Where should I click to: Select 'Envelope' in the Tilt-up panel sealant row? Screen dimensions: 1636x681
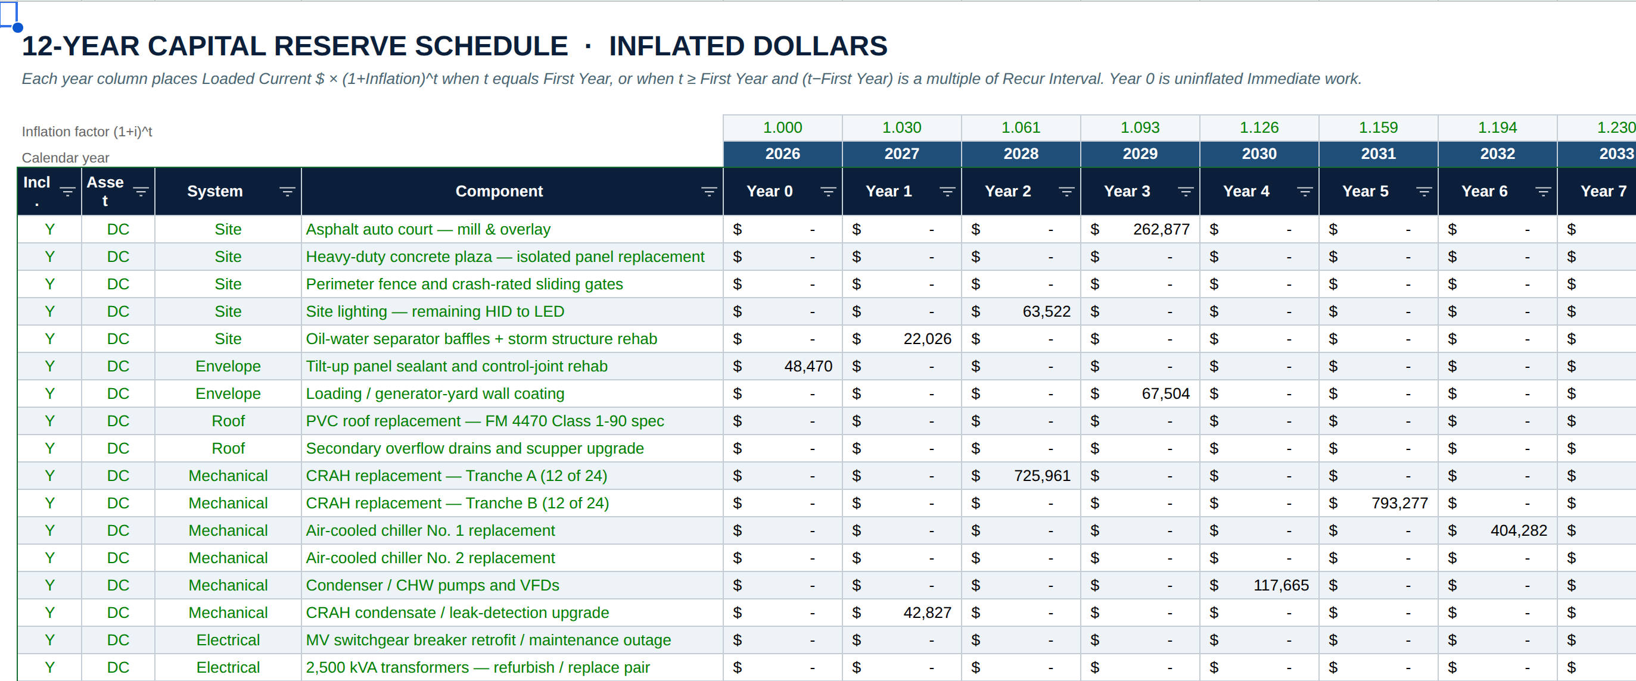[228, 366]
